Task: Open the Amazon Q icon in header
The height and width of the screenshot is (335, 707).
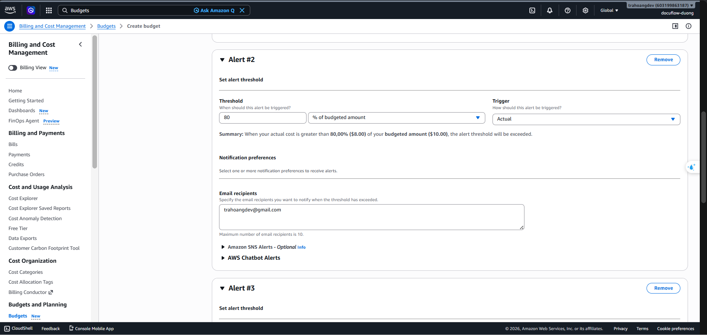Action: coord(31,10)
